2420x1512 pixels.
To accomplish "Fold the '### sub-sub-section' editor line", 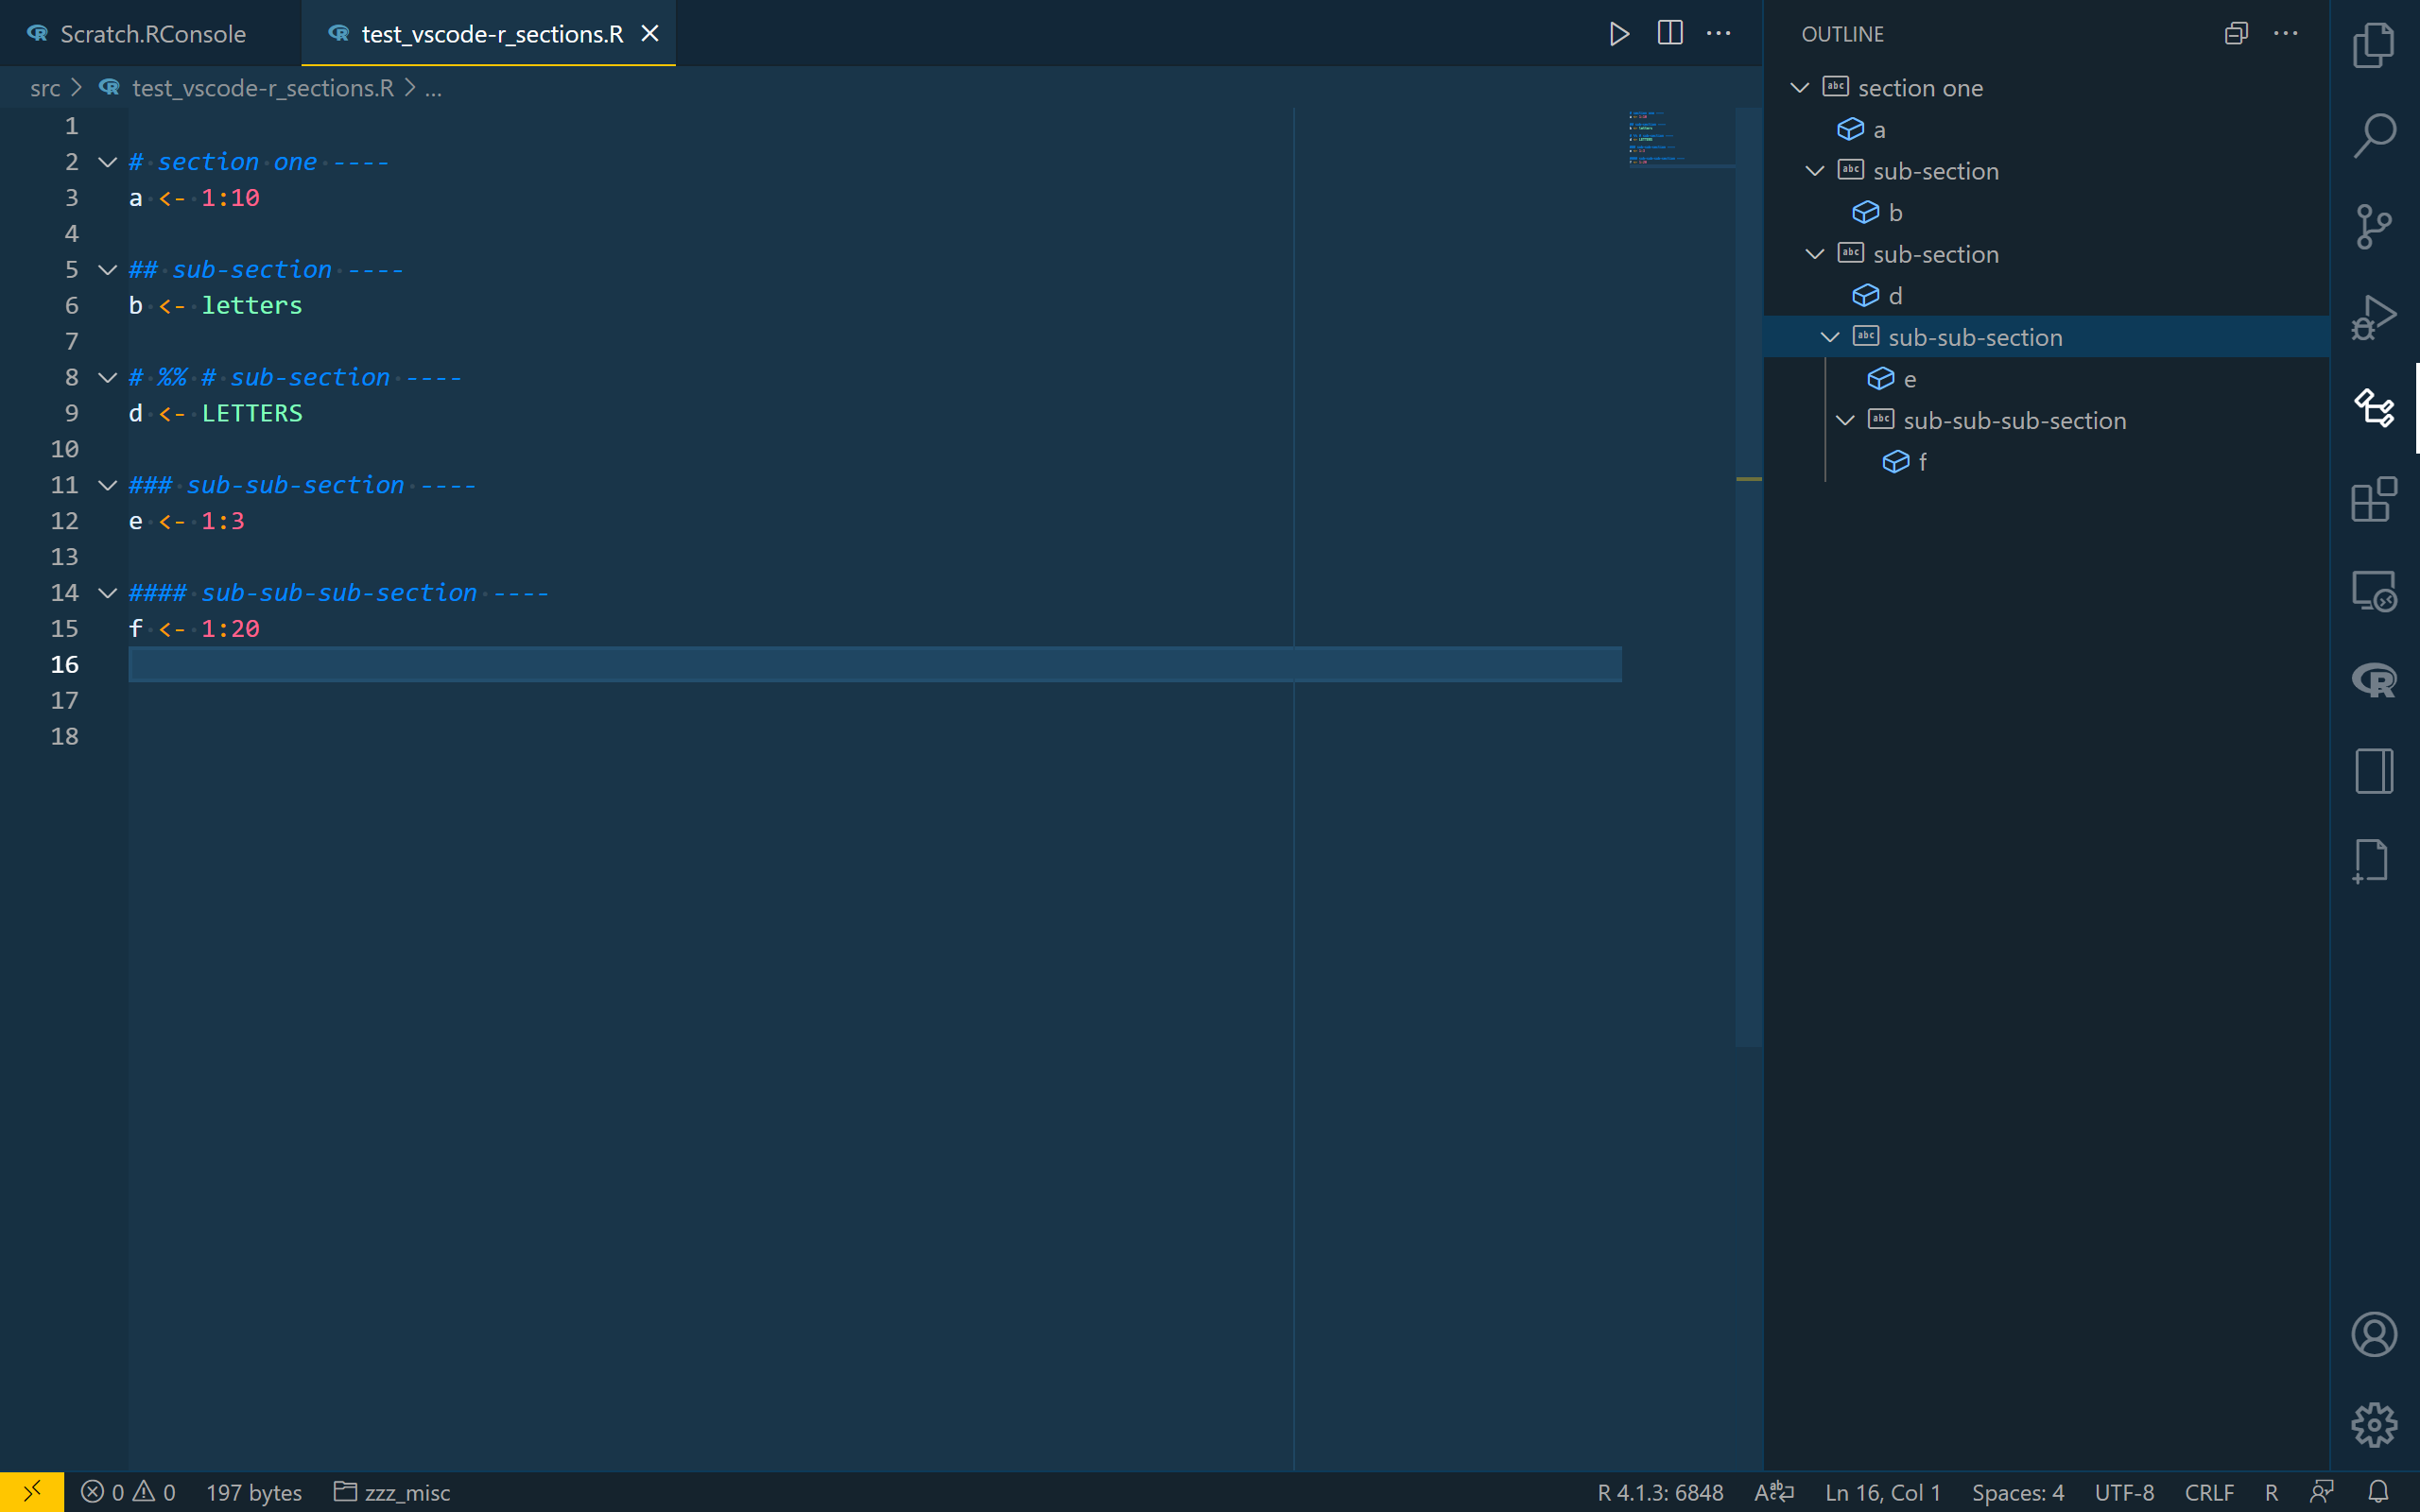I will click(107, 485).
